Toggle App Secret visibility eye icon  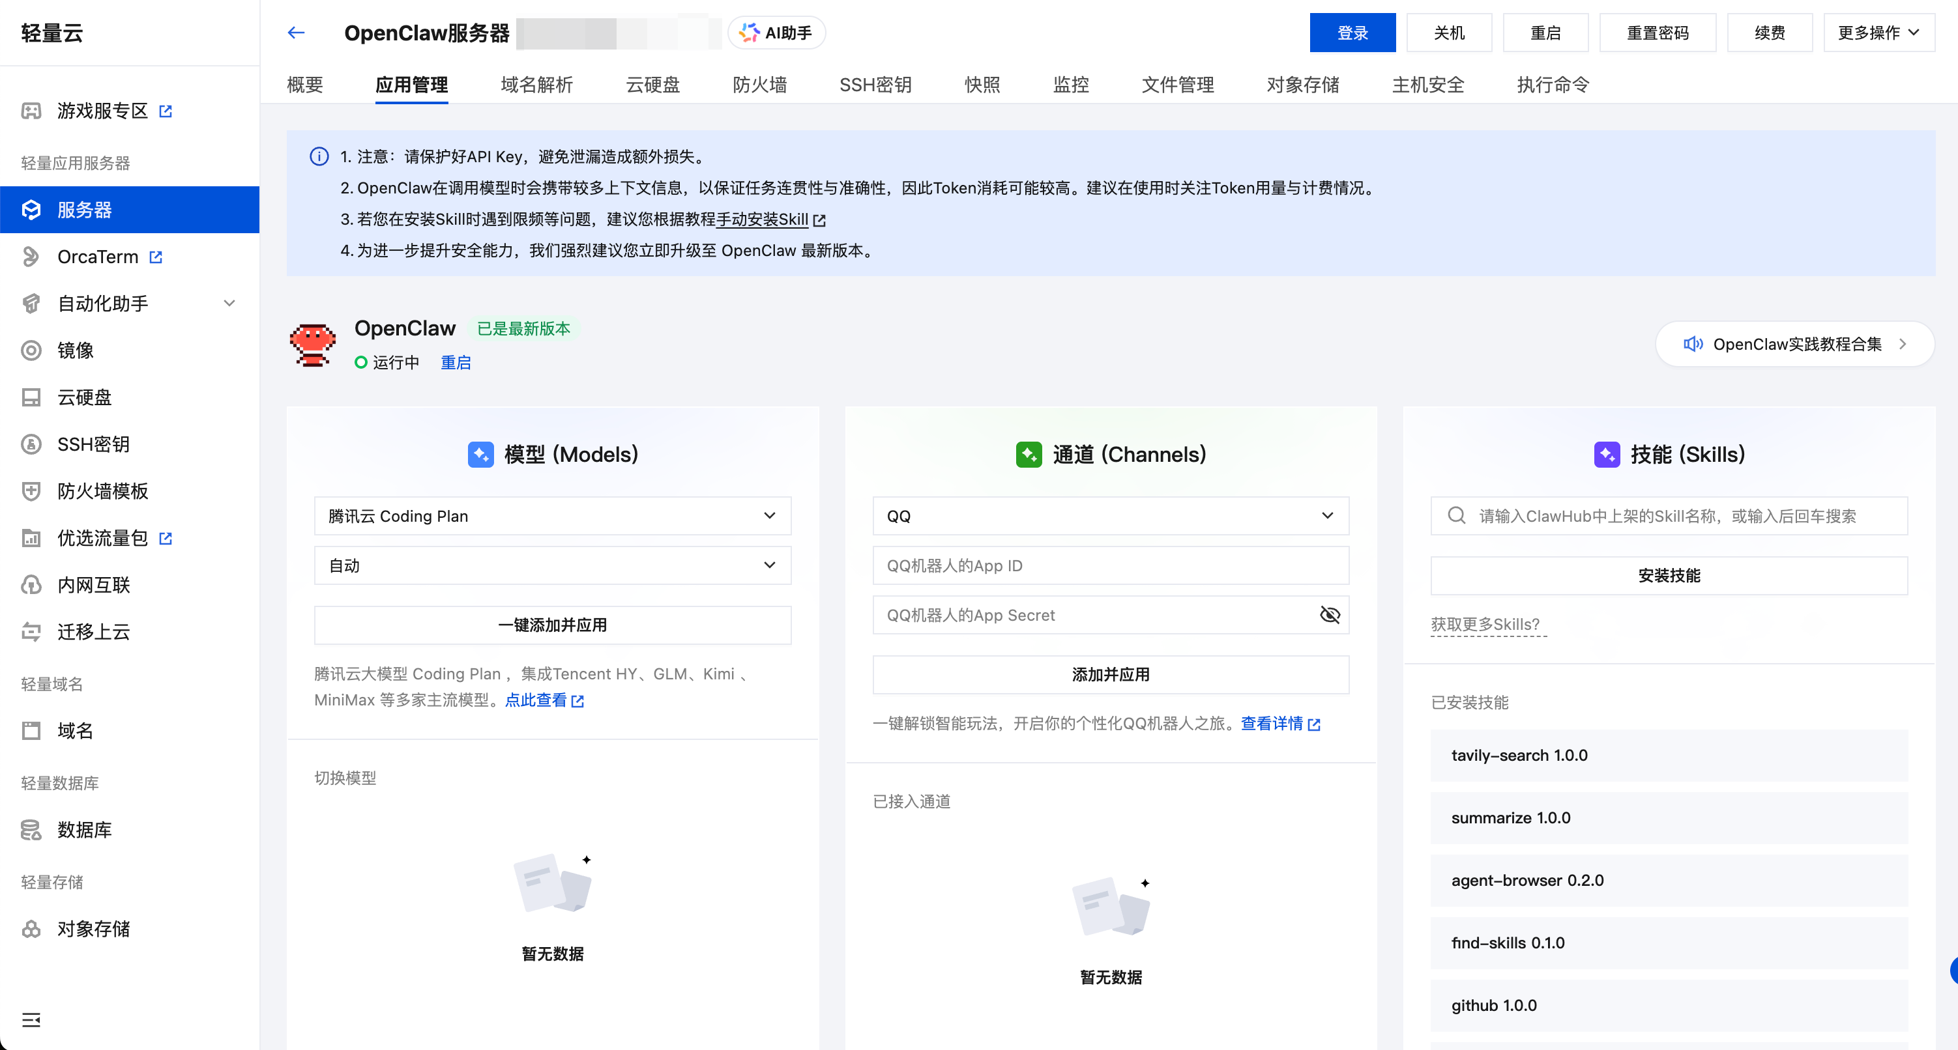coord(1330,615)
